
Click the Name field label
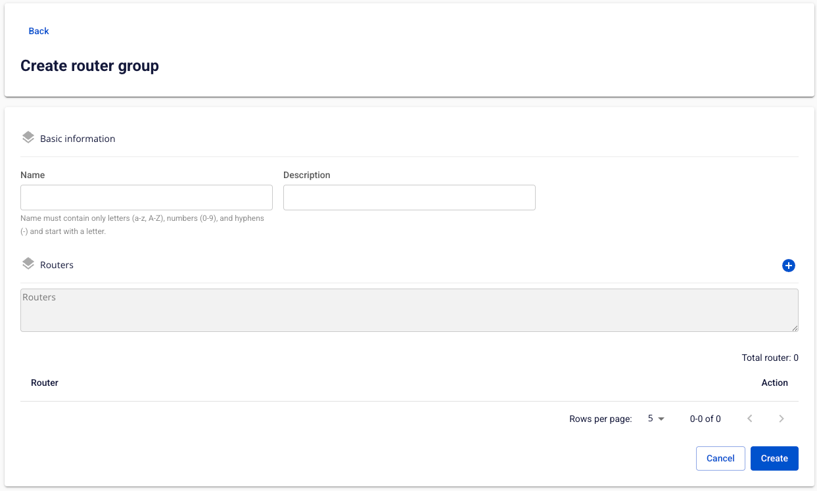point(33,175)
